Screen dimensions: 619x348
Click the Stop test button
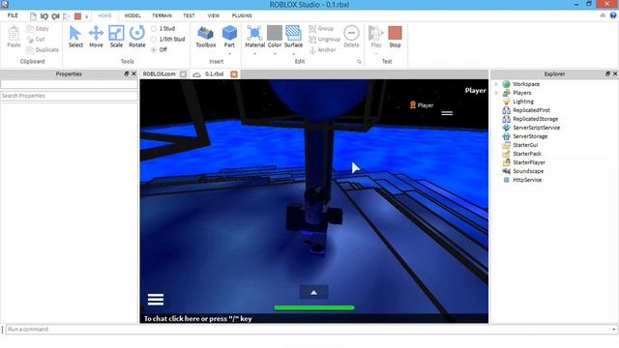(x=395, y=37)
